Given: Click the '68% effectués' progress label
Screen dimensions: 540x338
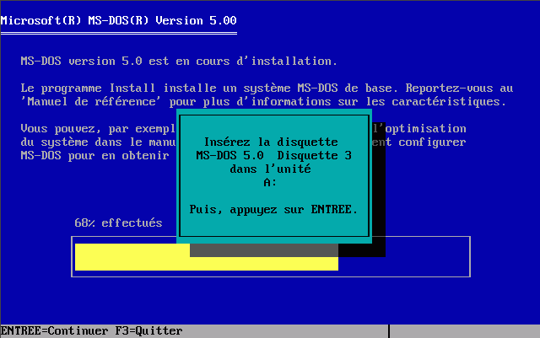Looking at the screenshot, I should pos(118,223).
